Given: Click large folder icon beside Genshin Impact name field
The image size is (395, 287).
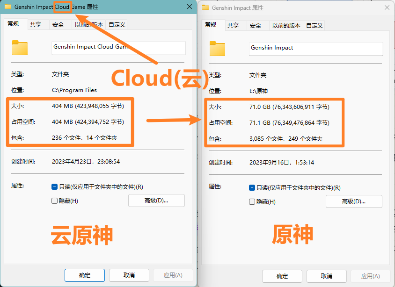Looking at the screenshot, I should [x=217, y=49].
